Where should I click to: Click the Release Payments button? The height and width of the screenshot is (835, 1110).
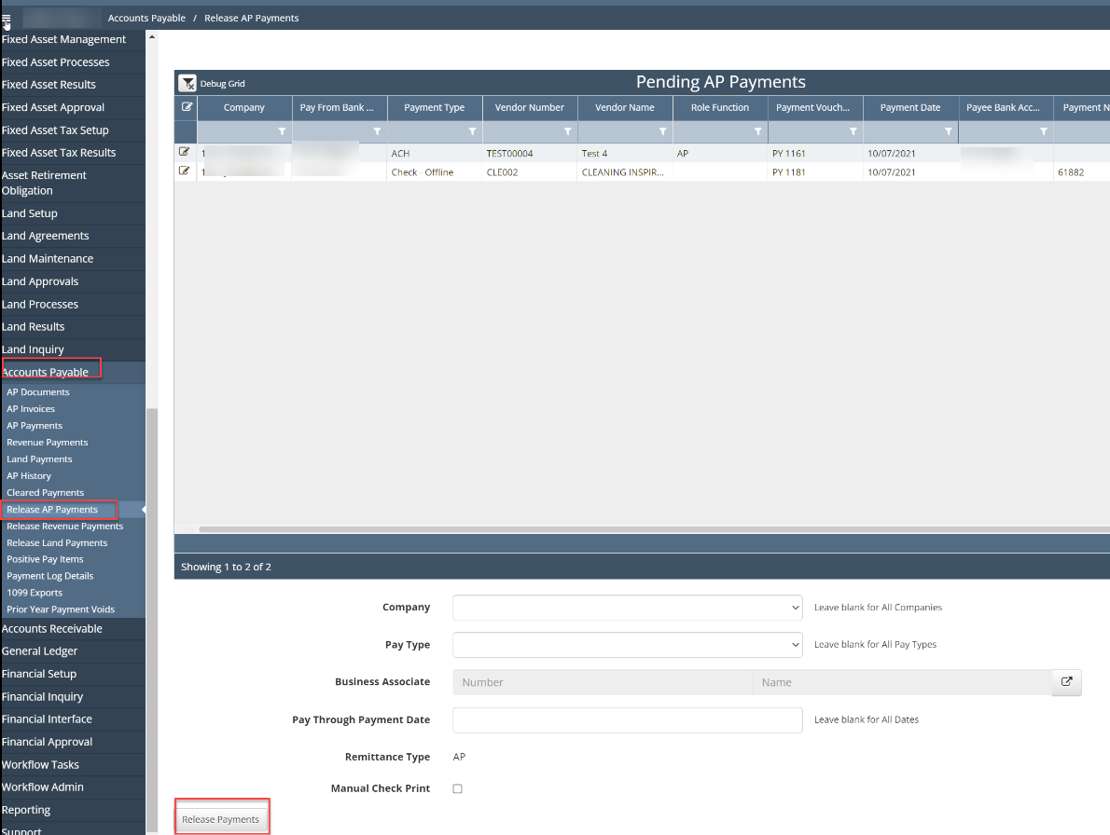(221, 819)
